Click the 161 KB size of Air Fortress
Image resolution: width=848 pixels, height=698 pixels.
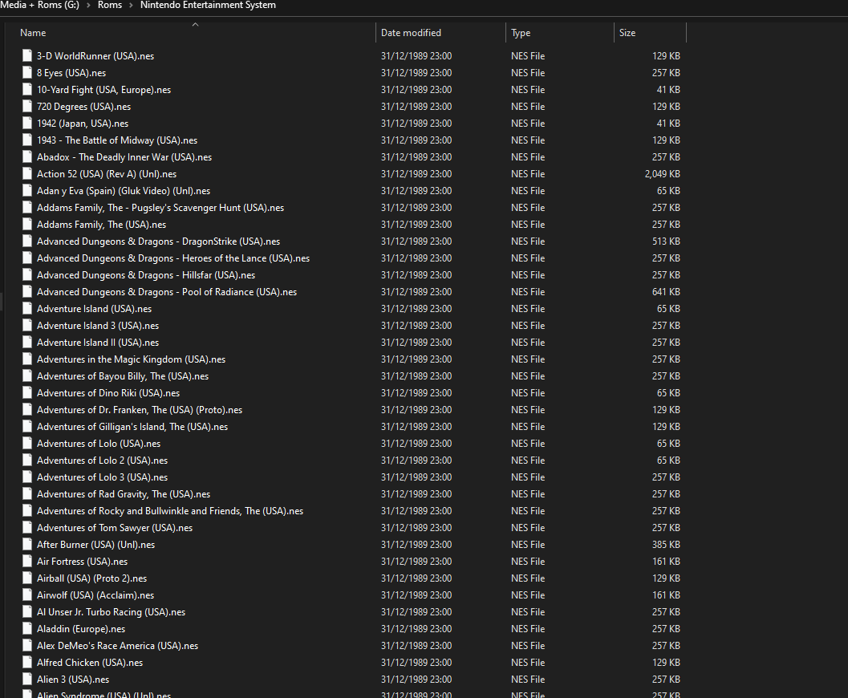[x=666, y=562]
